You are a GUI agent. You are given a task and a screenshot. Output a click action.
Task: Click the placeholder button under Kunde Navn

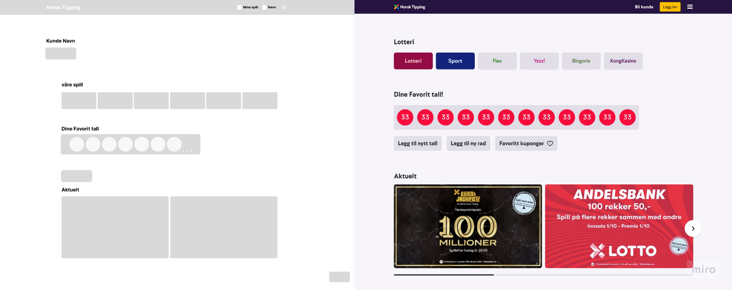(60, 53)
